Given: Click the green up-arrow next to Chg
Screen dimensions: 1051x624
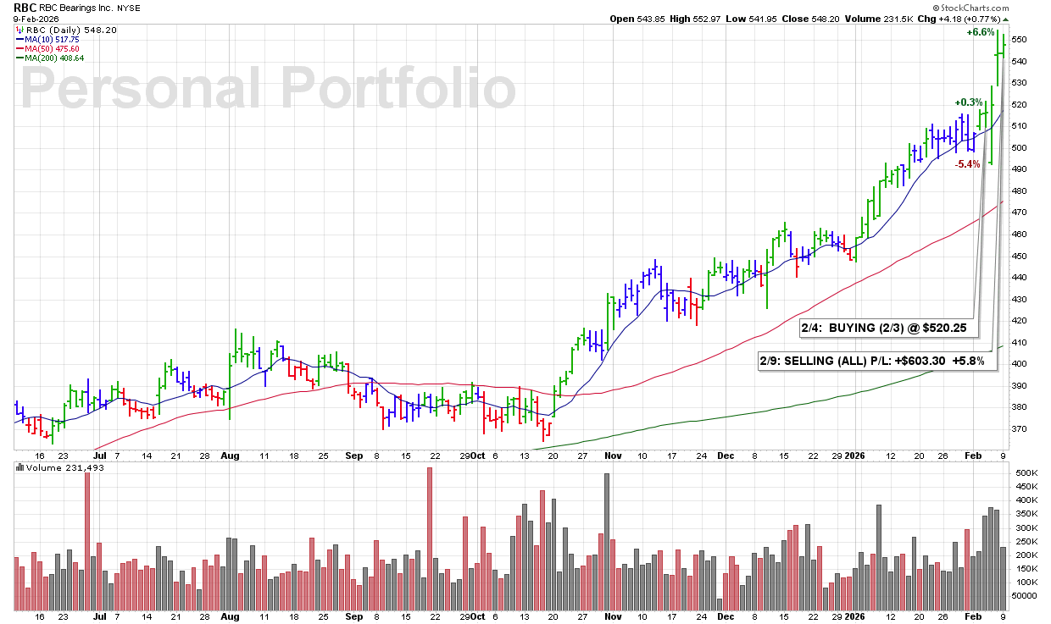Looking at the screenshot, I should tap(1006, 19).
